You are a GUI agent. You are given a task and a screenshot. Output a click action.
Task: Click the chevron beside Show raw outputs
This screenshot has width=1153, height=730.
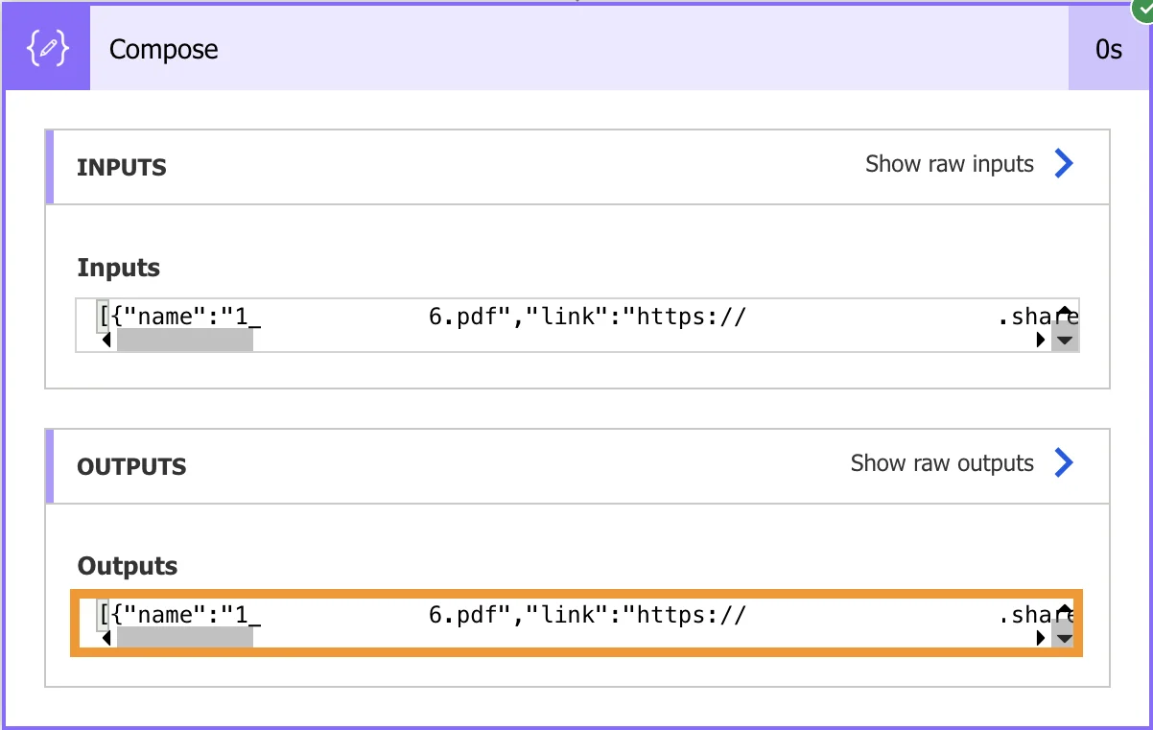pyautogui.click(x=1063, y=463)
